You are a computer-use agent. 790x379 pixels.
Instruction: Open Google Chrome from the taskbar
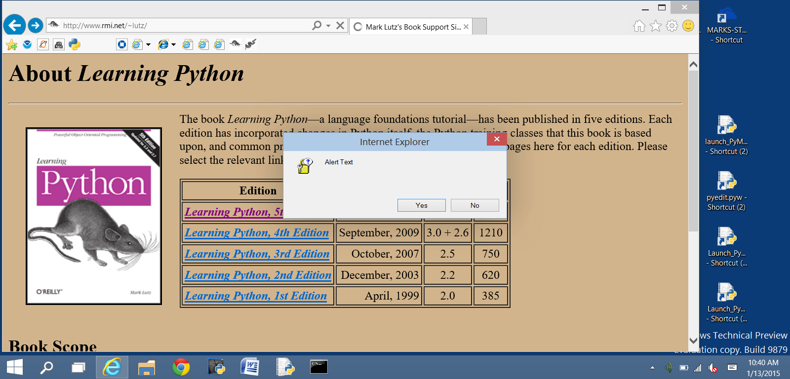point(181,367)
